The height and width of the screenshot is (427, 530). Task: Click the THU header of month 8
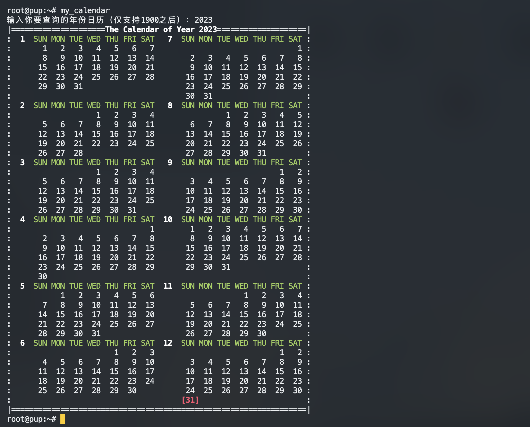tap(259, 105)
